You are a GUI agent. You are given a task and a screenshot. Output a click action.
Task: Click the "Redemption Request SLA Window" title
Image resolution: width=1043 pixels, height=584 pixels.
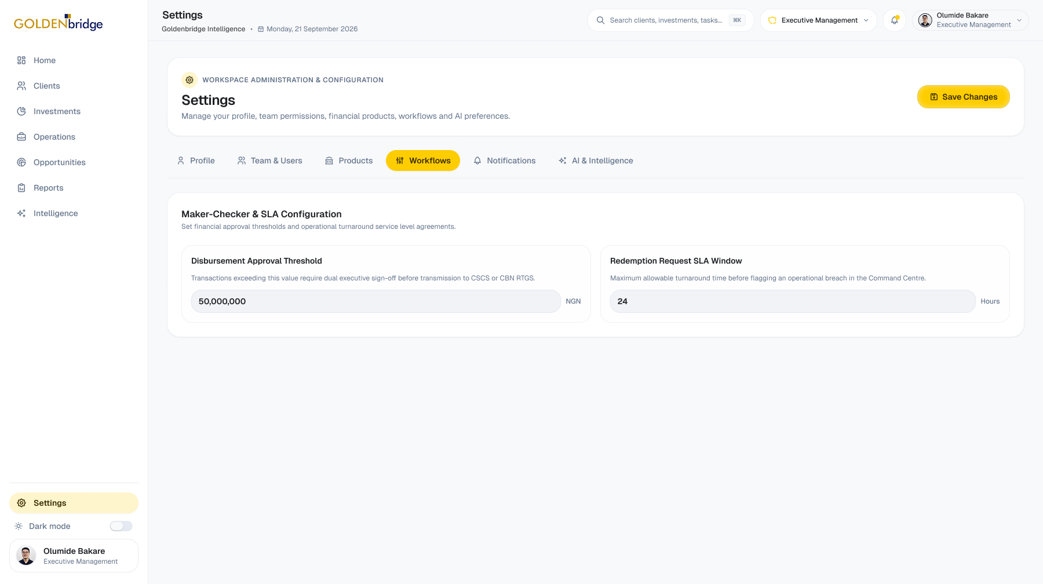[676, 261]
